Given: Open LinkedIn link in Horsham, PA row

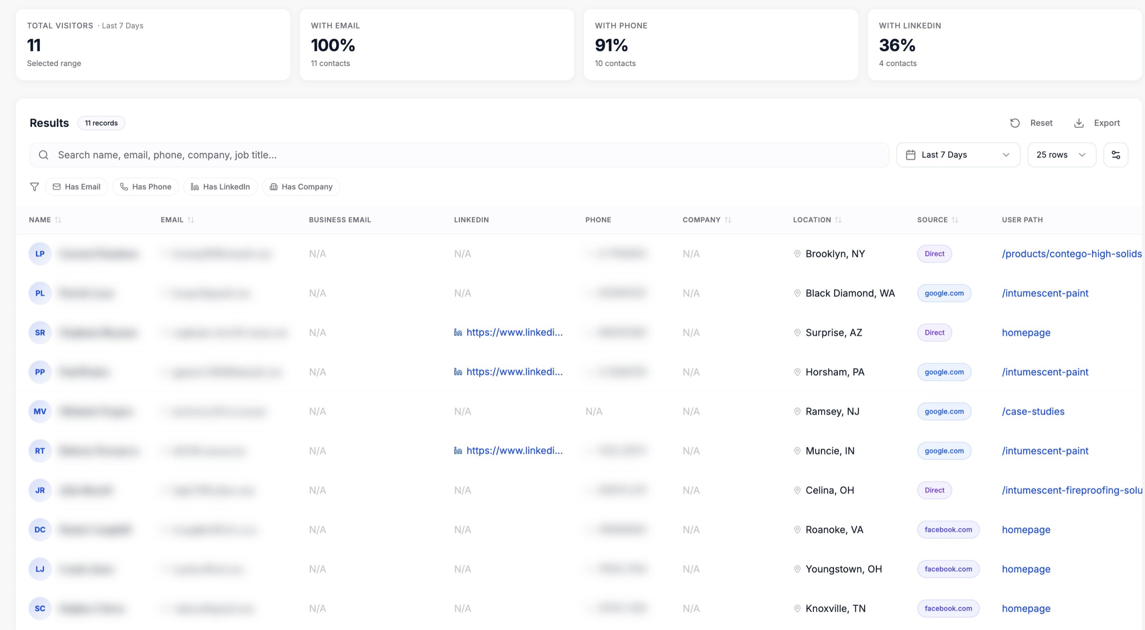Looking at the screenshot, I should [514, 372].
